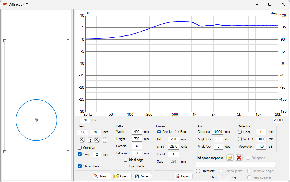Click the second View size field
The width and height of the screenshot is (290, 182).
pyautogui.click(x=96, y=132)
